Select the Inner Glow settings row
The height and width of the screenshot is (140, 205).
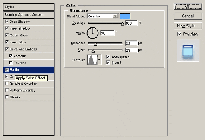coord(29,42)
